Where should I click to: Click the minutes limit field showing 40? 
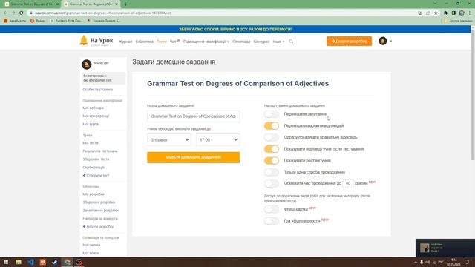click(348, 183)
